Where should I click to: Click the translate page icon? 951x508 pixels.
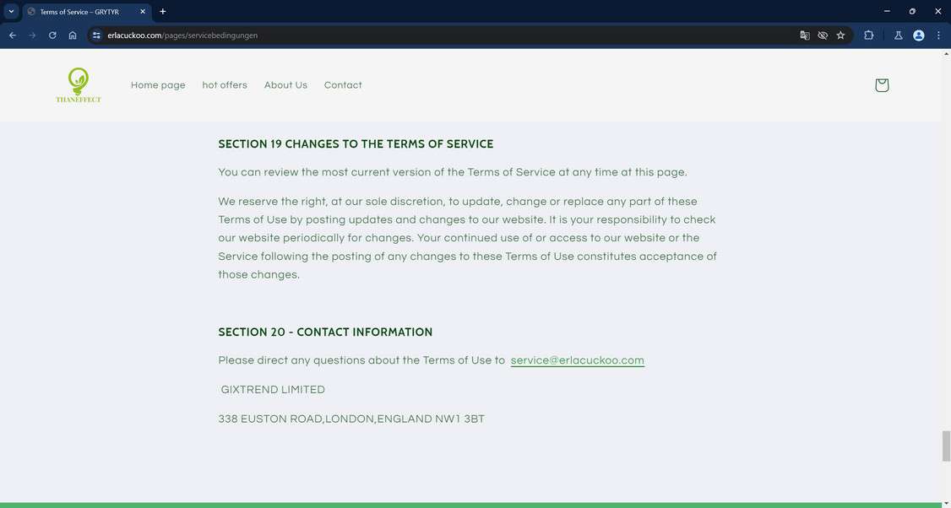tap(805, 35)
